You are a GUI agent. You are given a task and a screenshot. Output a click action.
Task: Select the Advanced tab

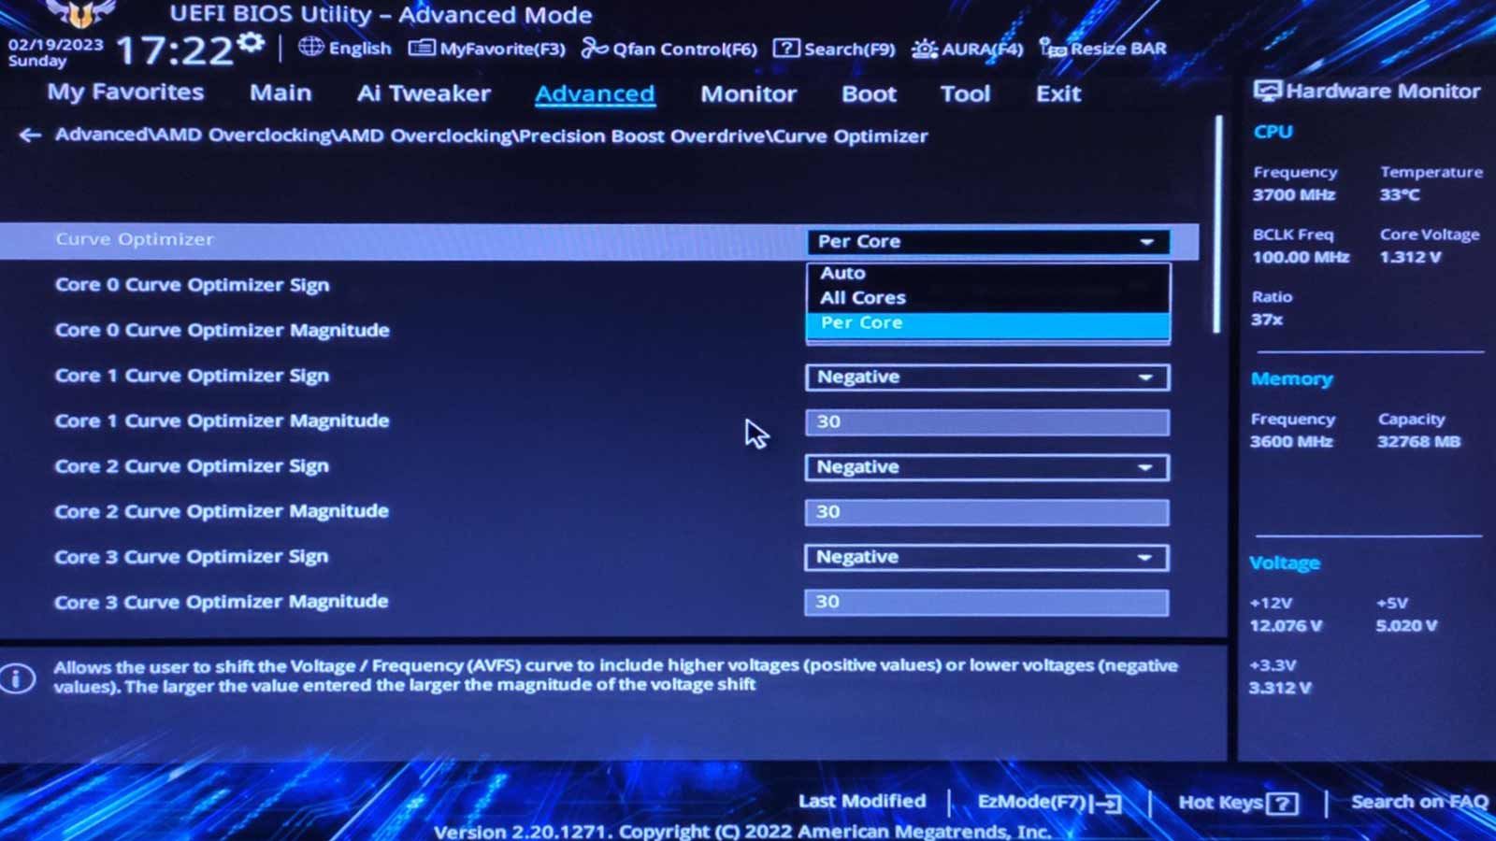(x=595, y=93)
